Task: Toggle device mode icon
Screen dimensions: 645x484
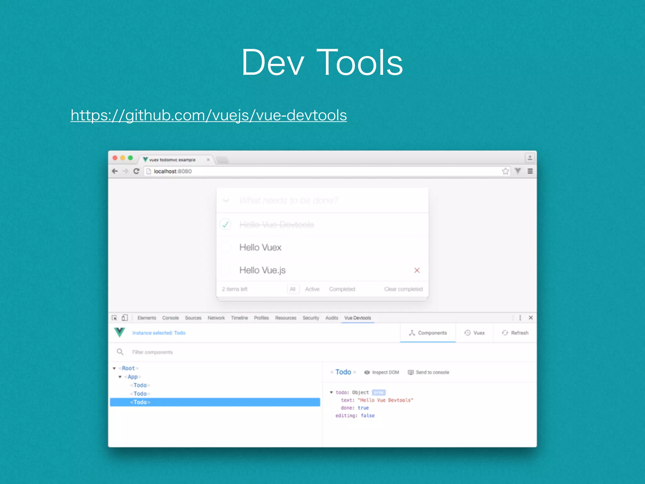Action: (x=125, y=318)
